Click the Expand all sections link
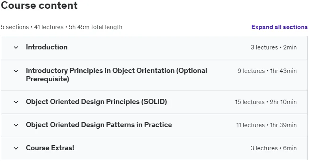The width and height of the screenshot is (309, 161). 279,27
